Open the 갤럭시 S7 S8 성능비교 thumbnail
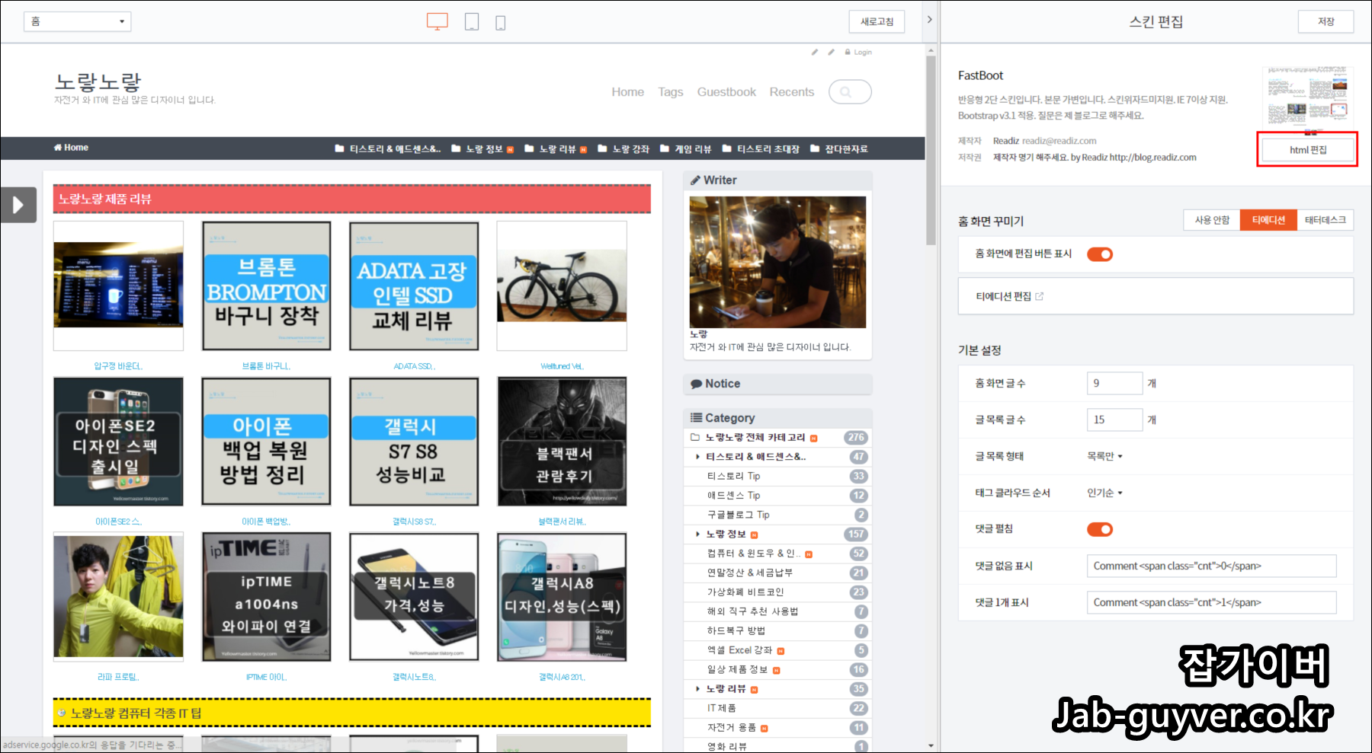This screenshot has width=1372, height=753. 414,442
